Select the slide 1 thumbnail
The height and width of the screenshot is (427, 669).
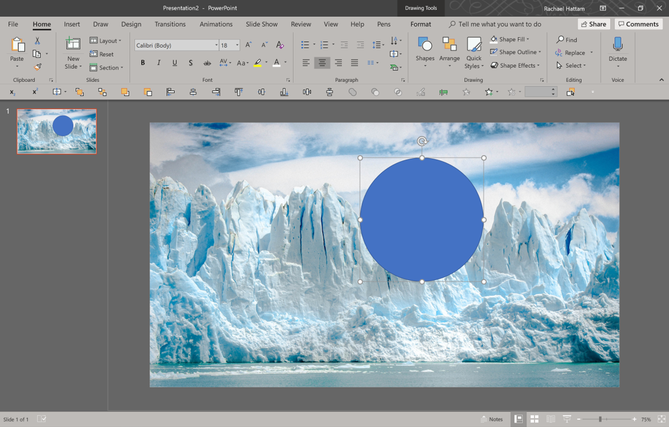(56, 131)
